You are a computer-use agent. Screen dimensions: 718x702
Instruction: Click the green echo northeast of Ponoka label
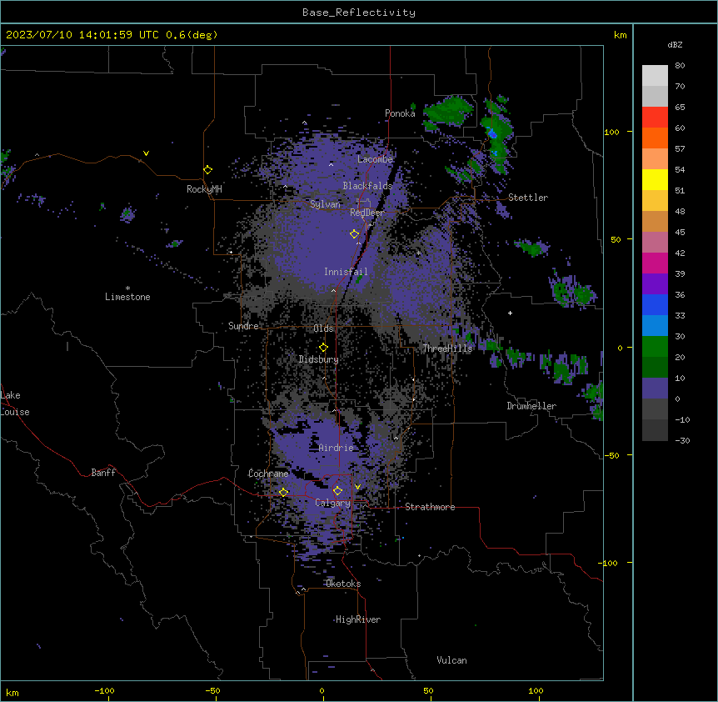(449, 112)
